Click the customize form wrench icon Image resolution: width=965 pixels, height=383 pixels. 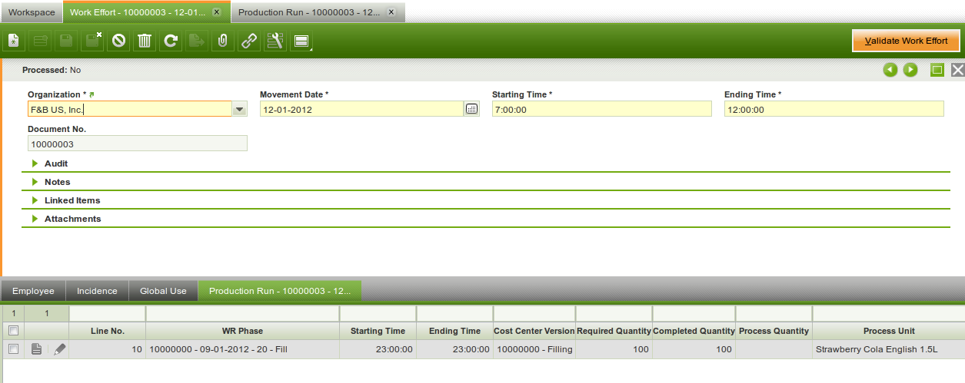coord(275,41)
